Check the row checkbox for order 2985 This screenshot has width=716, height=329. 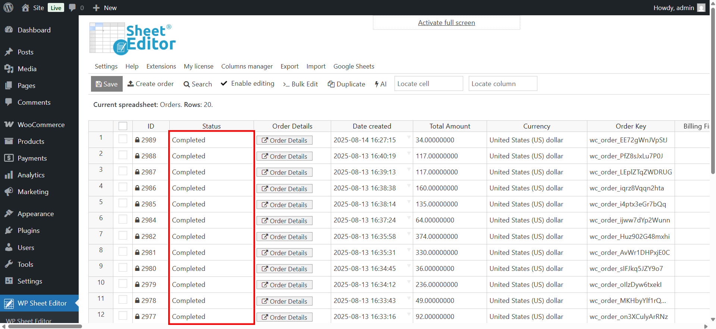click(x=123, y=203)
